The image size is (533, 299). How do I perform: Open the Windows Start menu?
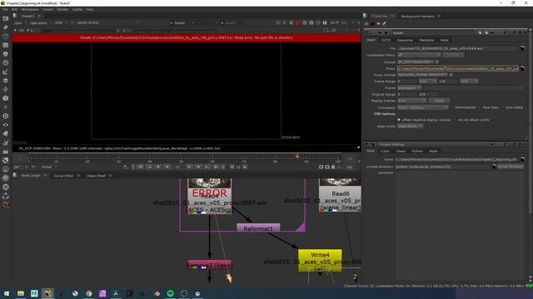[7, 293]
